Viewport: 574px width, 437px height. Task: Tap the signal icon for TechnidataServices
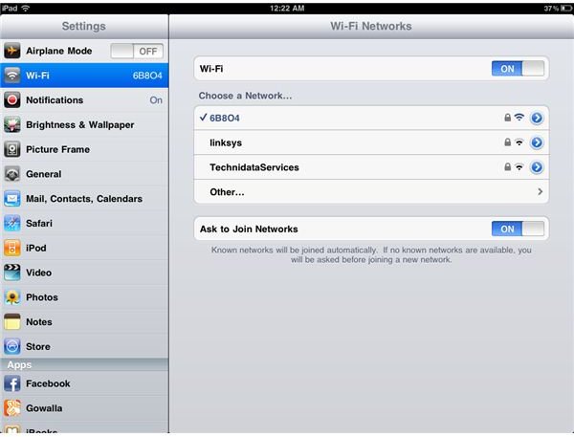519,167
